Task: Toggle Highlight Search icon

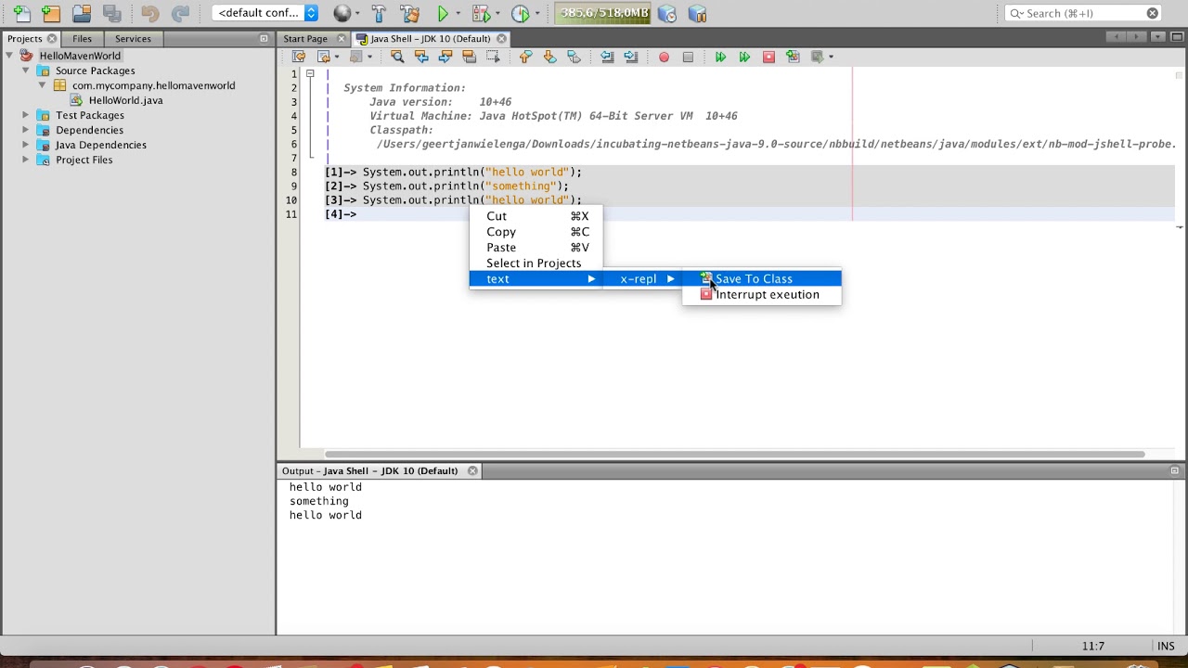Action: (470, 57)
